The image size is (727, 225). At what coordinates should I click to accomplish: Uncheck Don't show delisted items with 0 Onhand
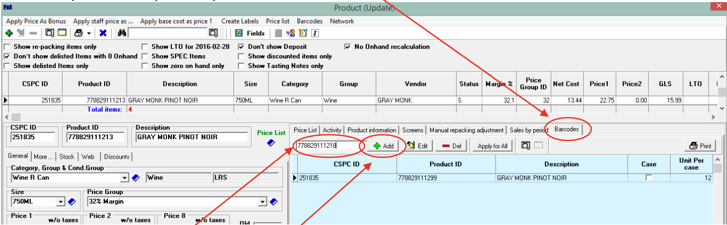(x=7, y=56)
